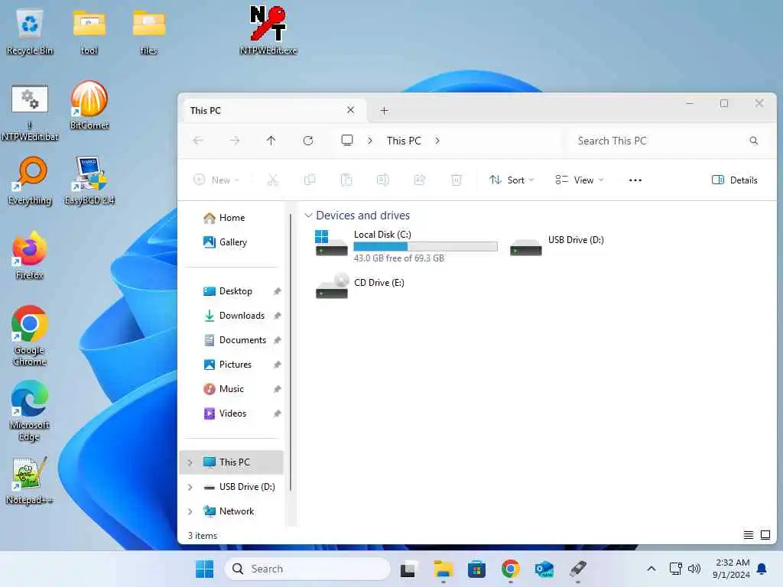The height and width of the screenshot is (587, 783).
Task: Select Notepad++ desktop shortcut
Action: coord(30,480)
